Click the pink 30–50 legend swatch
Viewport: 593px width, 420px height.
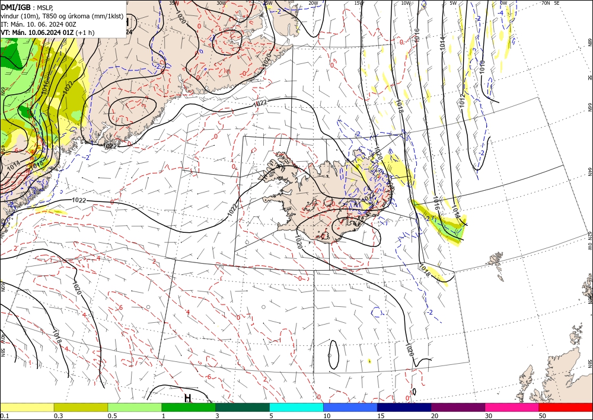(512, 407)
